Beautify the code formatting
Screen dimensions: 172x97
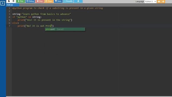click(x=68, y=1)
